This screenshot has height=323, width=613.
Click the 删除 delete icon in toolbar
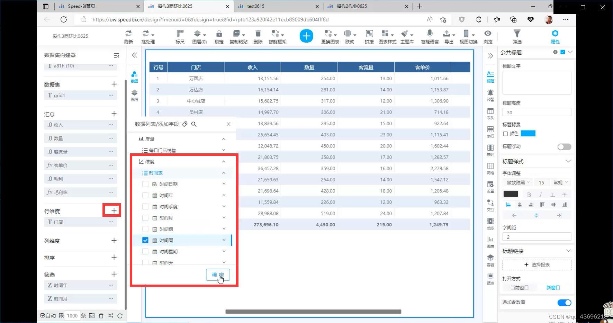[258, 36]
